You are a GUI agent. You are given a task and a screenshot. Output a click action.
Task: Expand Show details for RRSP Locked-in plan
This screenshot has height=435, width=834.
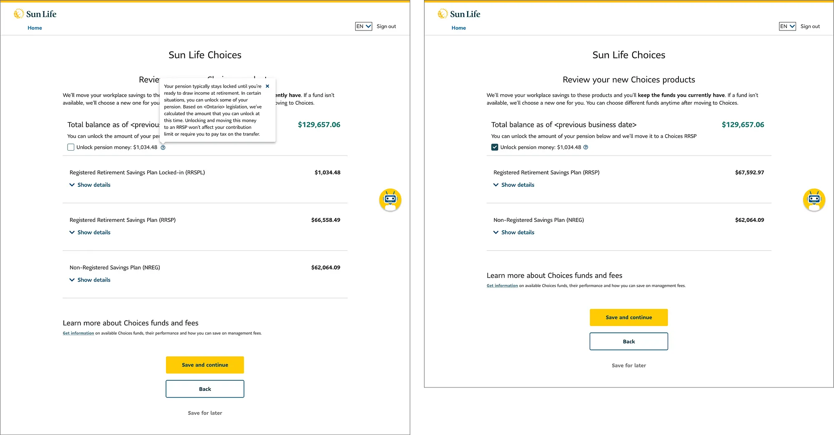[x=90, y=185]
